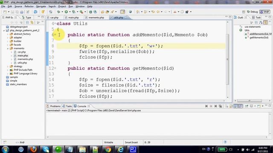Click the Back navigation arrow in toolbar
The width and height of the screenshot is (273, 153).
[x=158, y=12]
